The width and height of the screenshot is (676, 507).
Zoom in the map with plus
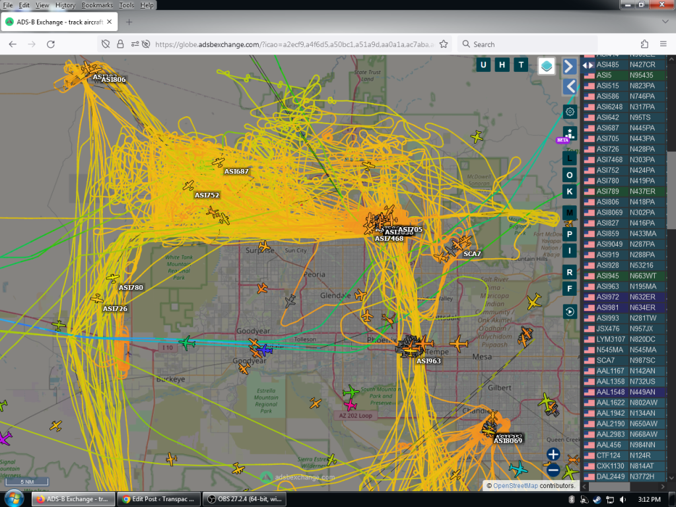click(x=553, y=454)
